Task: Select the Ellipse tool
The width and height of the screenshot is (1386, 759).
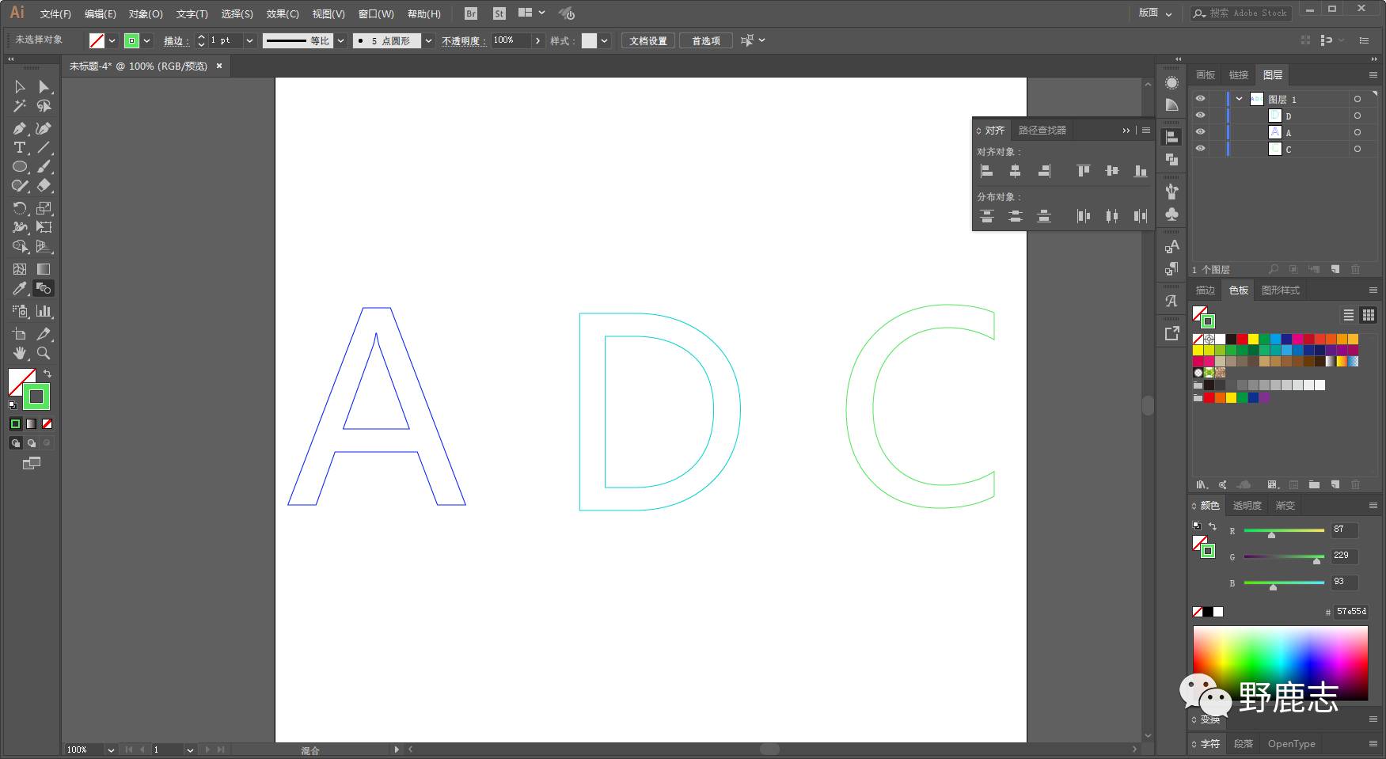Action: (x=20, y=167)
